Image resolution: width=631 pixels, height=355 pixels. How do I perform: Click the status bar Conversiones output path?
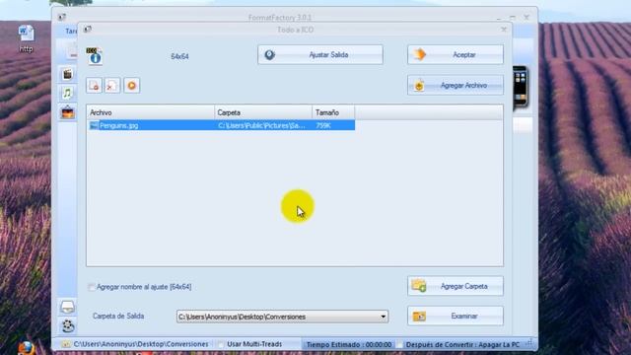(x=141, y=344)
